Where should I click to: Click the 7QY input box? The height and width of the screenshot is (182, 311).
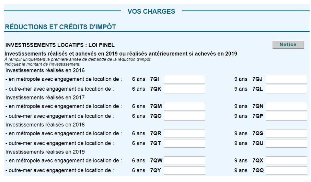click(184, 170)
